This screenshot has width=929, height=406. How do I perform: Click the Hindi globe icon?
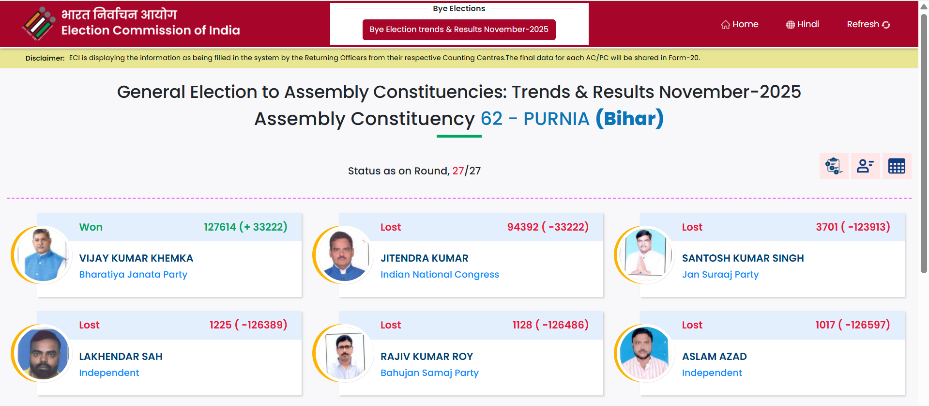coord(790,25)
